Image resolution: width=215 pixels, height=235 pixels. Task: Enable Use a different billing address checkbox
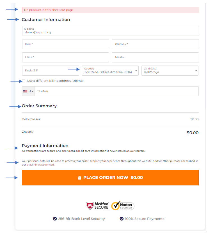coord(24,81)
